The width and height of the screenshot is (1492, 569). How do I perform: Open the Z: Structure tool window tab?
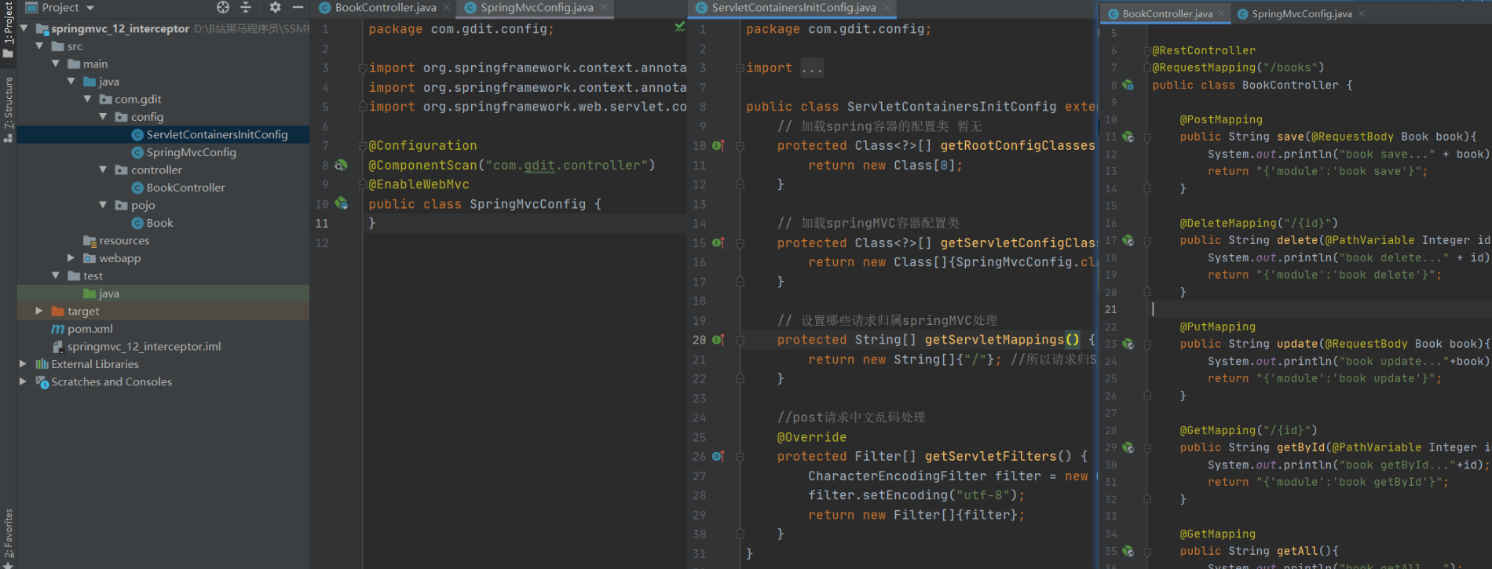click(8, 109)
